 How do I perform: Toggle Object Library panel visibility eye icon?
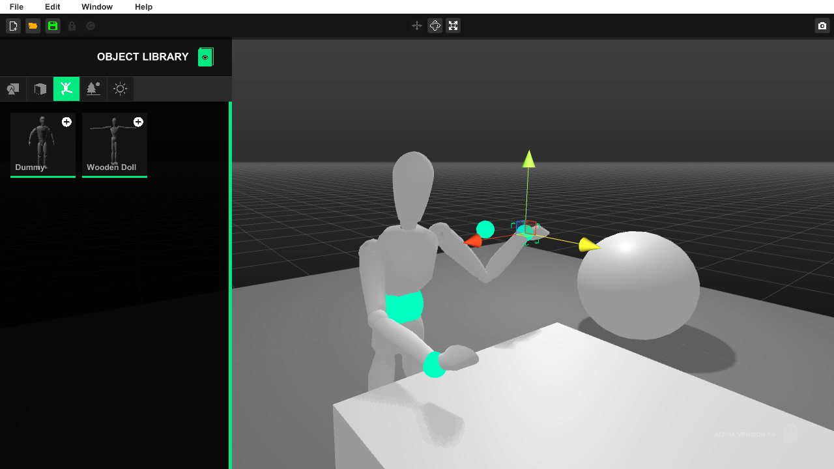205,57
